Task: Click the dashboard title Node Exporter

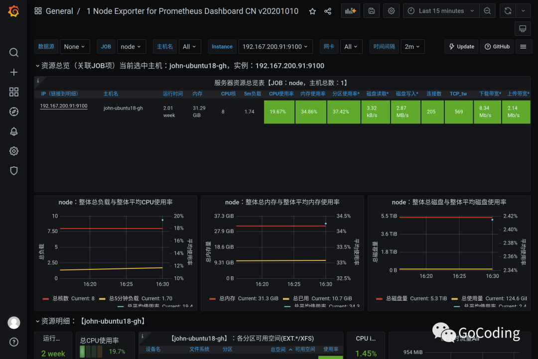Action: coord(192,11)
